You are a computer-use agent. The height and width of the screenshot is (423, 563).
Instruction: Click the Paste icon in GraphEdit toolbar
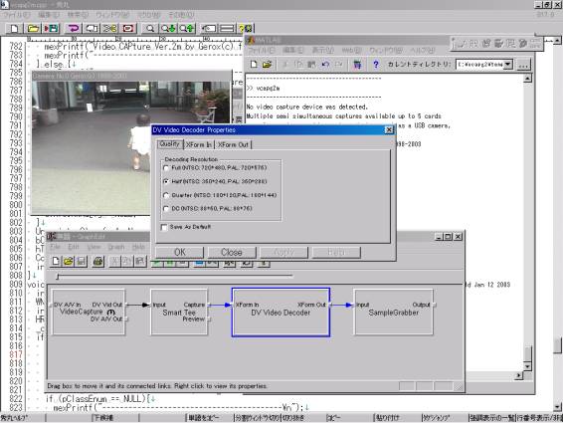tap(140, 261)
